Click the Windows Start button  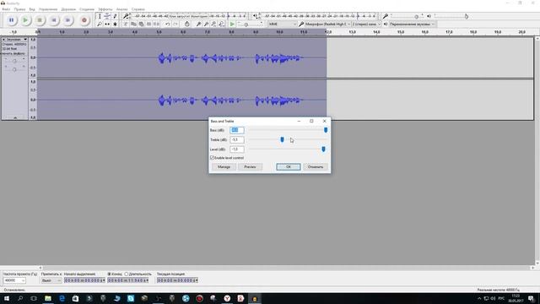[x=6, y=298]
